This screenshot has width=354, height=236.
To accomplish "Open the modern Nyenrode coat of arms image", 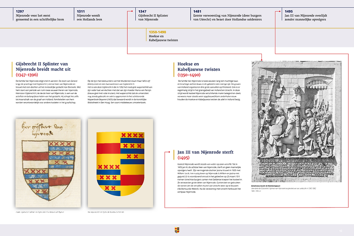I will click(120, 163).
